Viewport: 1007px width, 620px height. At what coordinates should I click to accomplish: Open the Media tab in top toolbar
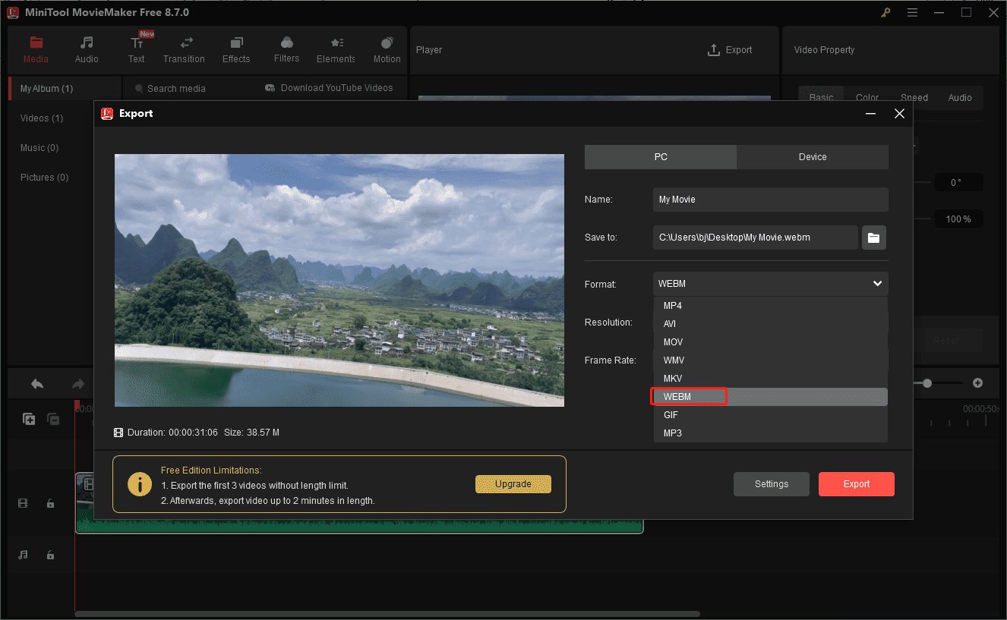coord(36,49)
